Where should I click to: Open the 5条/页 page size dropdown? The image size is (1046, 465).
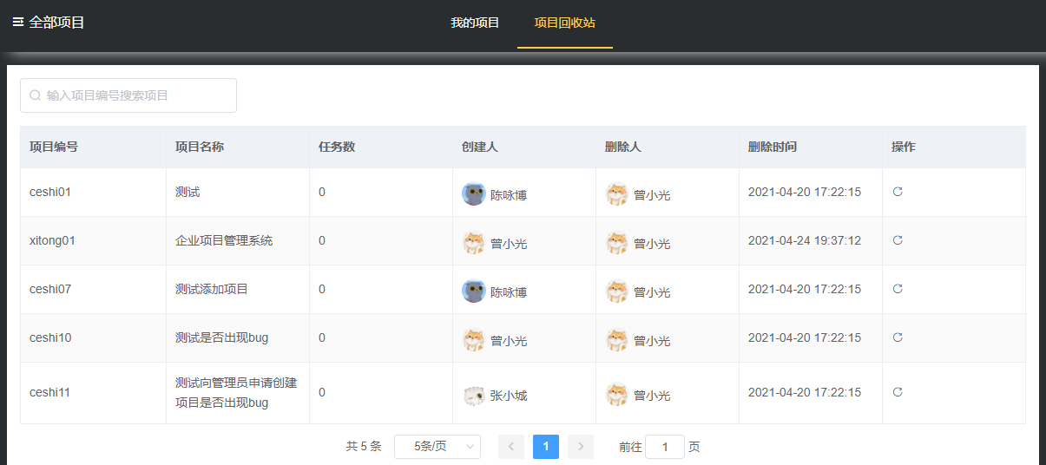click(437, 447)
